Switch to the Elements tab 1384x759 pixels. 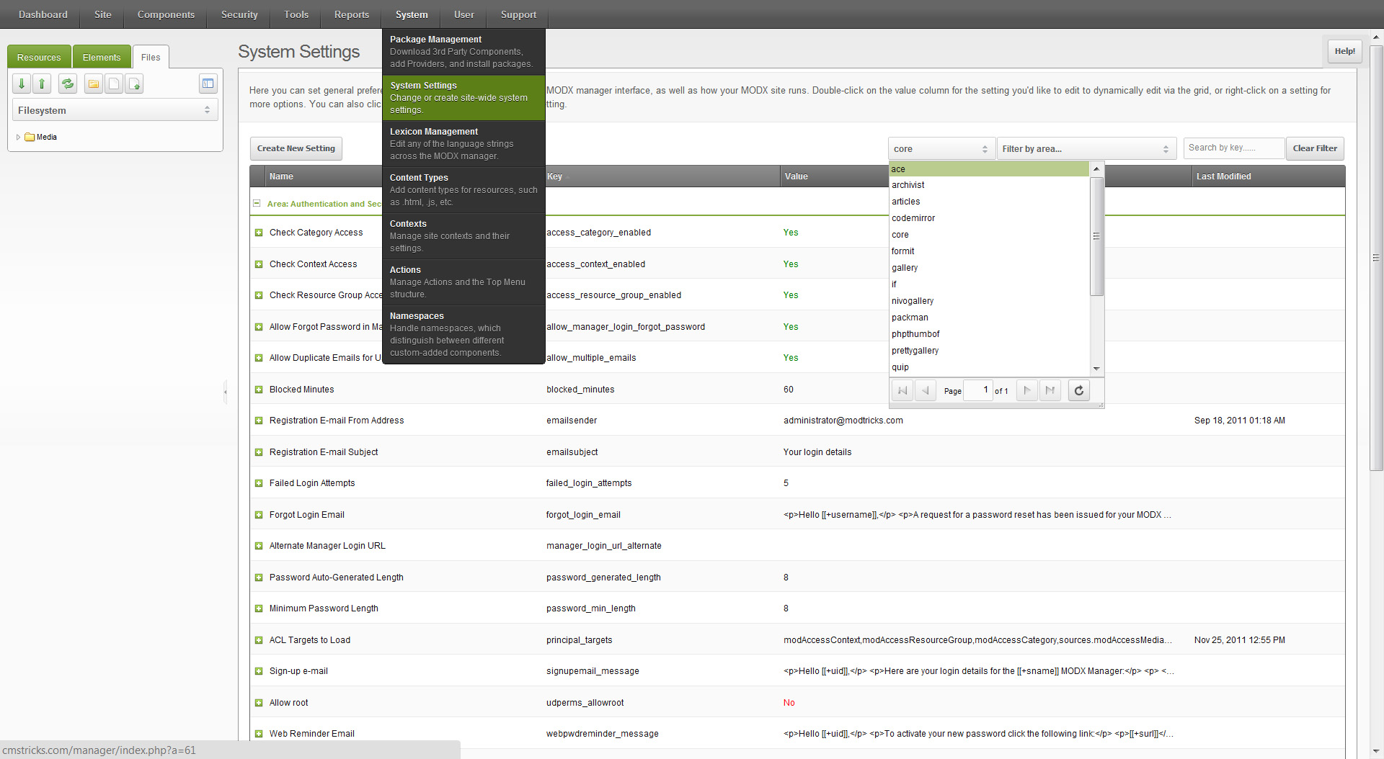(x=102, y=57)
